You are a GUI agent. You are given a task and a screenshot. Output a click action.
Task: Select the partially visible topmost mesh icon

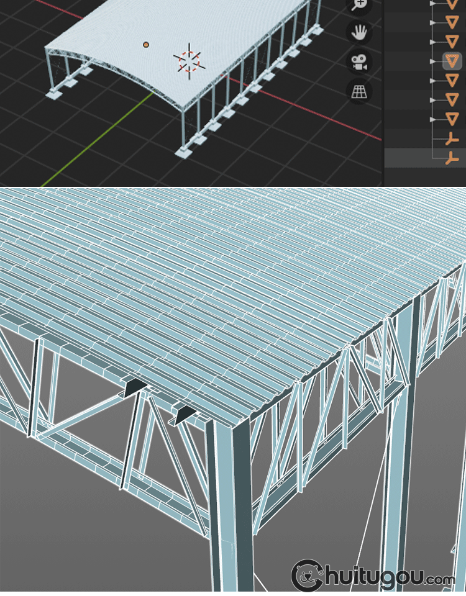(452, 5)
